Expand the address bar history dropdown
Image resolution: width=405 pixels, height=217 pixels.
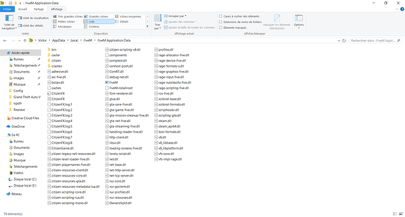point(339,40)
